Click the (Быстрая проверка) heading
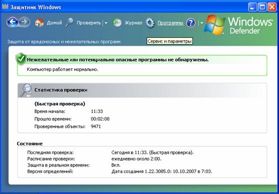This screenshot has height=194, width=279. (60, 104)
